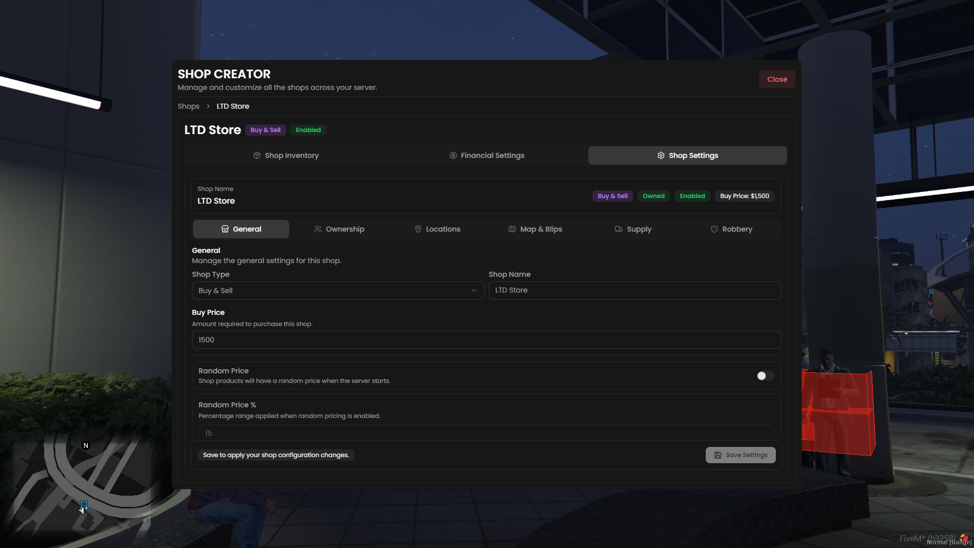Click the SHOP CREATOR heading
This screenshot has width=974, height=548.
[224, 74]
